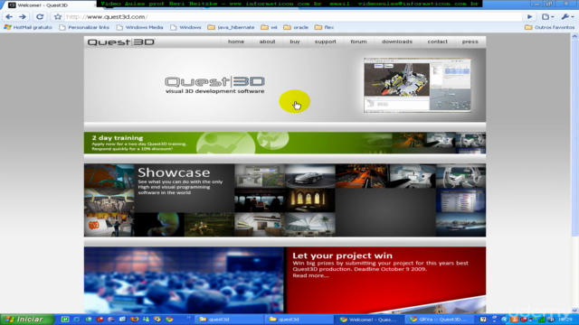Open the press menu item

point(470,42)
